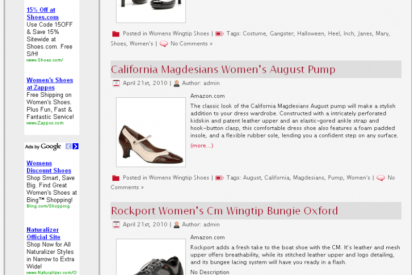Click author icon under California Magdesians title
The height and width of the screenshot is (275, 412).
(x=177, y=83)
